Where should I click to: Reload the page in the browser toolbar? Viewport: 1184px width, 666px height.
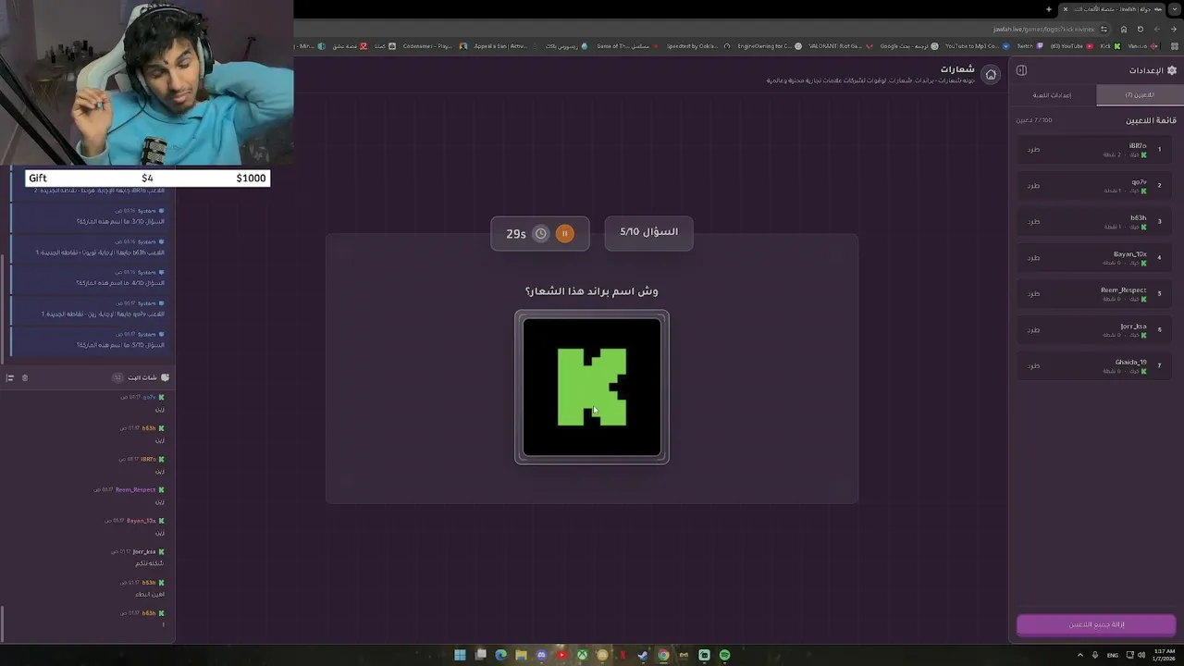(x=1140, y=29)
